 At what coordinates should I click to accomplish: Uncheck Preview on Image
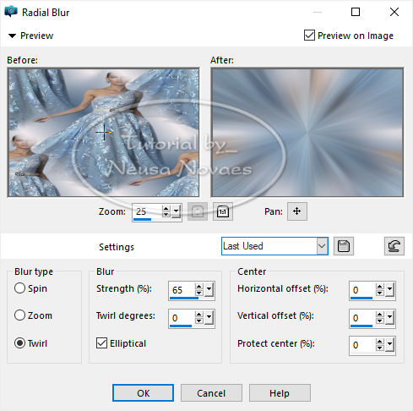pos(309,36)
